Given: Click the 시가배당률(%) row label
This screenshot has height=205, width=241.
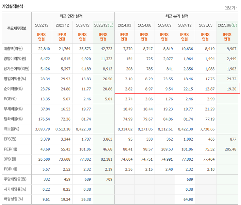Looking at the screenshot, I should 15,189.
